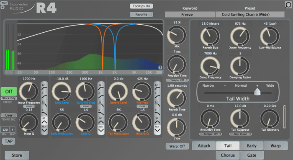Click the Tail Suppress knob
293x160 pixels.
pos(240,119)
